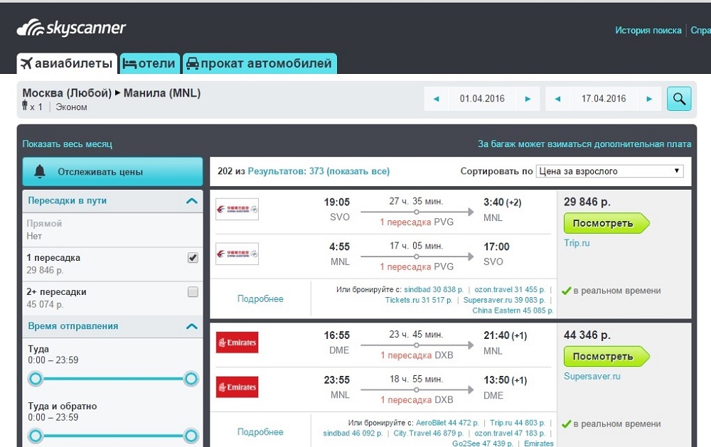711x447 pixels.
Task: Click route text 'Москва (Любой) ▸ Манила (MNL)'
Action: click(x=112, y=93)
